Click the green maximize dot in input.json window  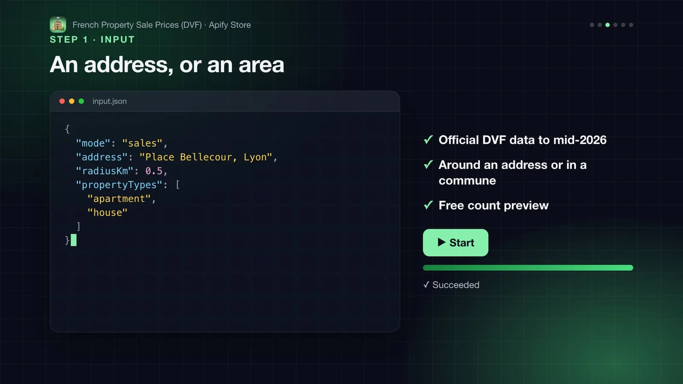[81, 101]
